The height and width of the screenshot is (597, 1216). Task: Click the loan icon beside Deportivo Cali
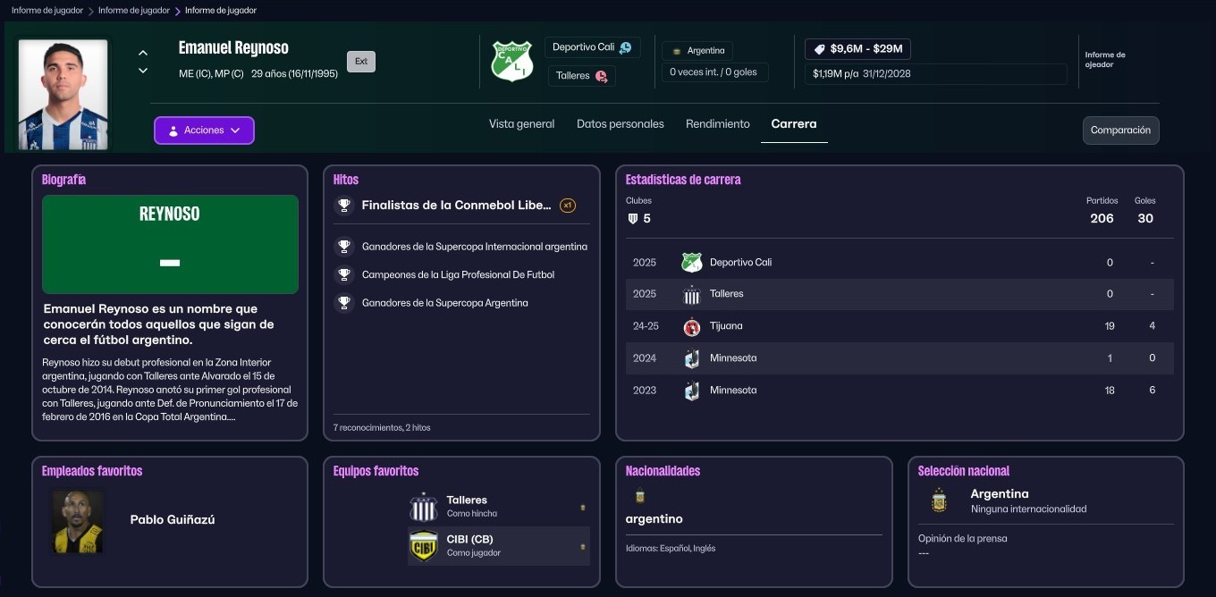pos(625,47)
